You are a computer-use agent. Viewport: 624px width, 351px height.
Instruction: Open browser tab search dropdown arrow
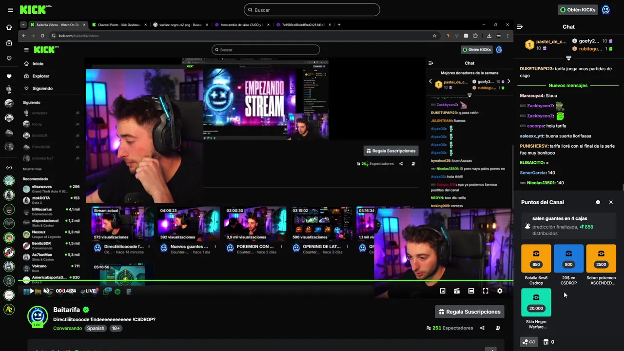point(23,25)
